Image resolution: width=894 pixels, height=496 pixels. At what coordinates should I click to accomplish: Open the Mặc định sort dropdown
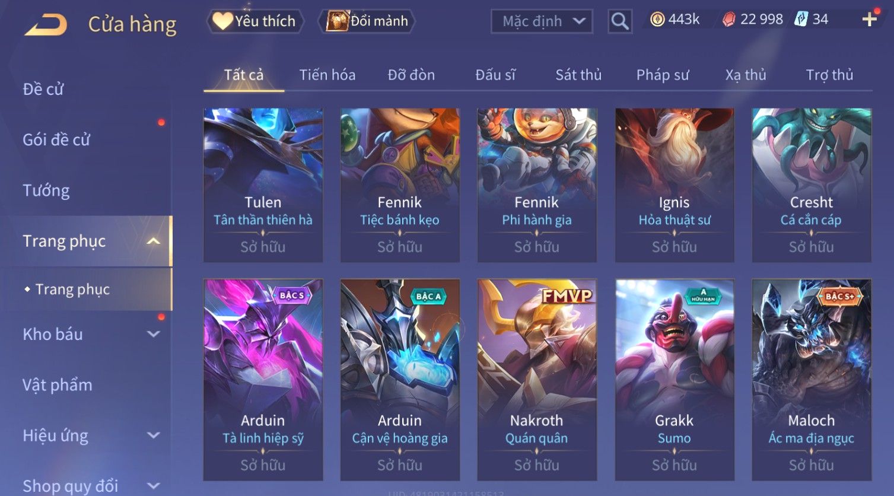point(542,21)
